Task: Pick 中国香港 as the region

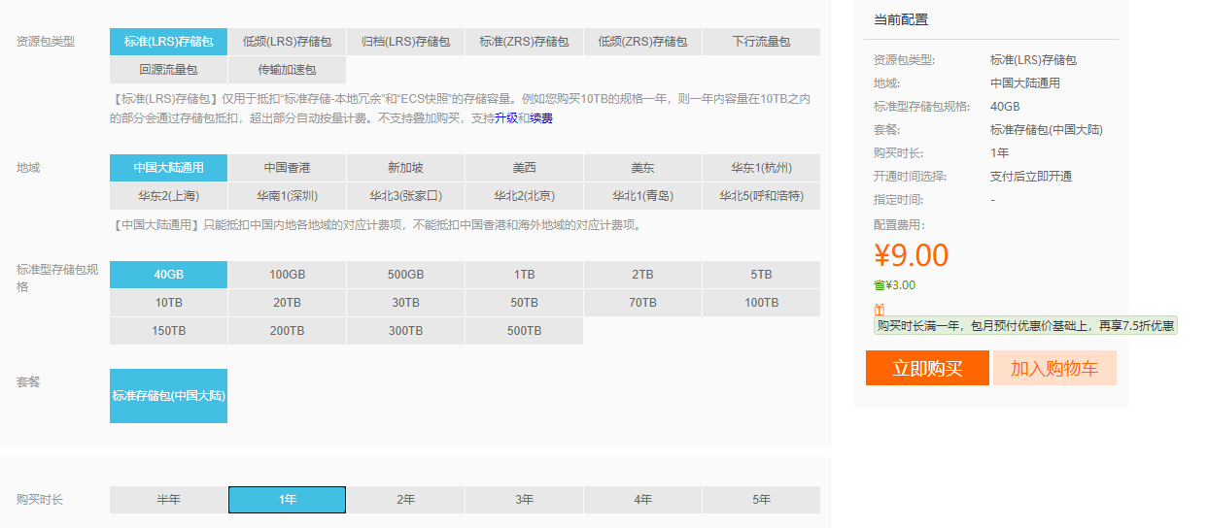Action: pyautogui.click(x=287, y=168)
